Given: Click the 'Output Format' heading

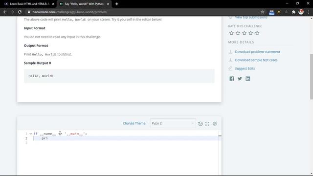Looking at the screenshot, I should [36, 45].
